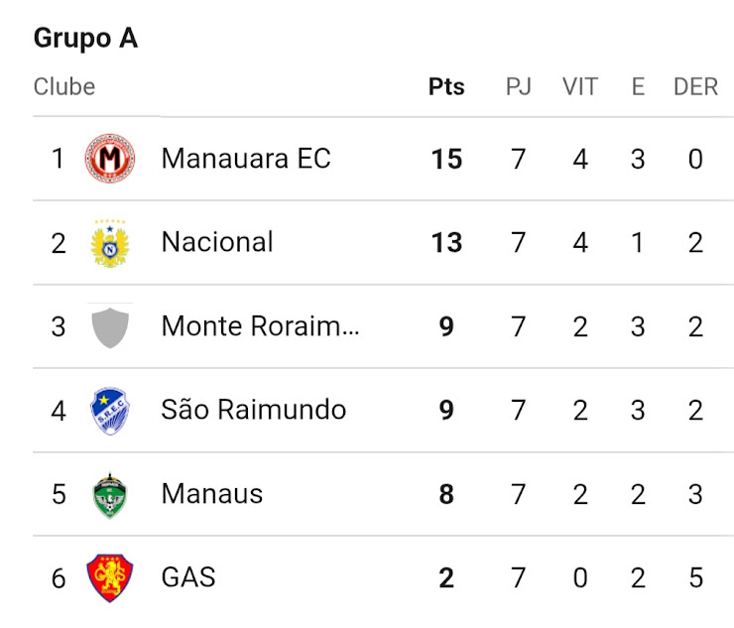
Task: Open the Manaus team name
Action: [x=212, y=494]
